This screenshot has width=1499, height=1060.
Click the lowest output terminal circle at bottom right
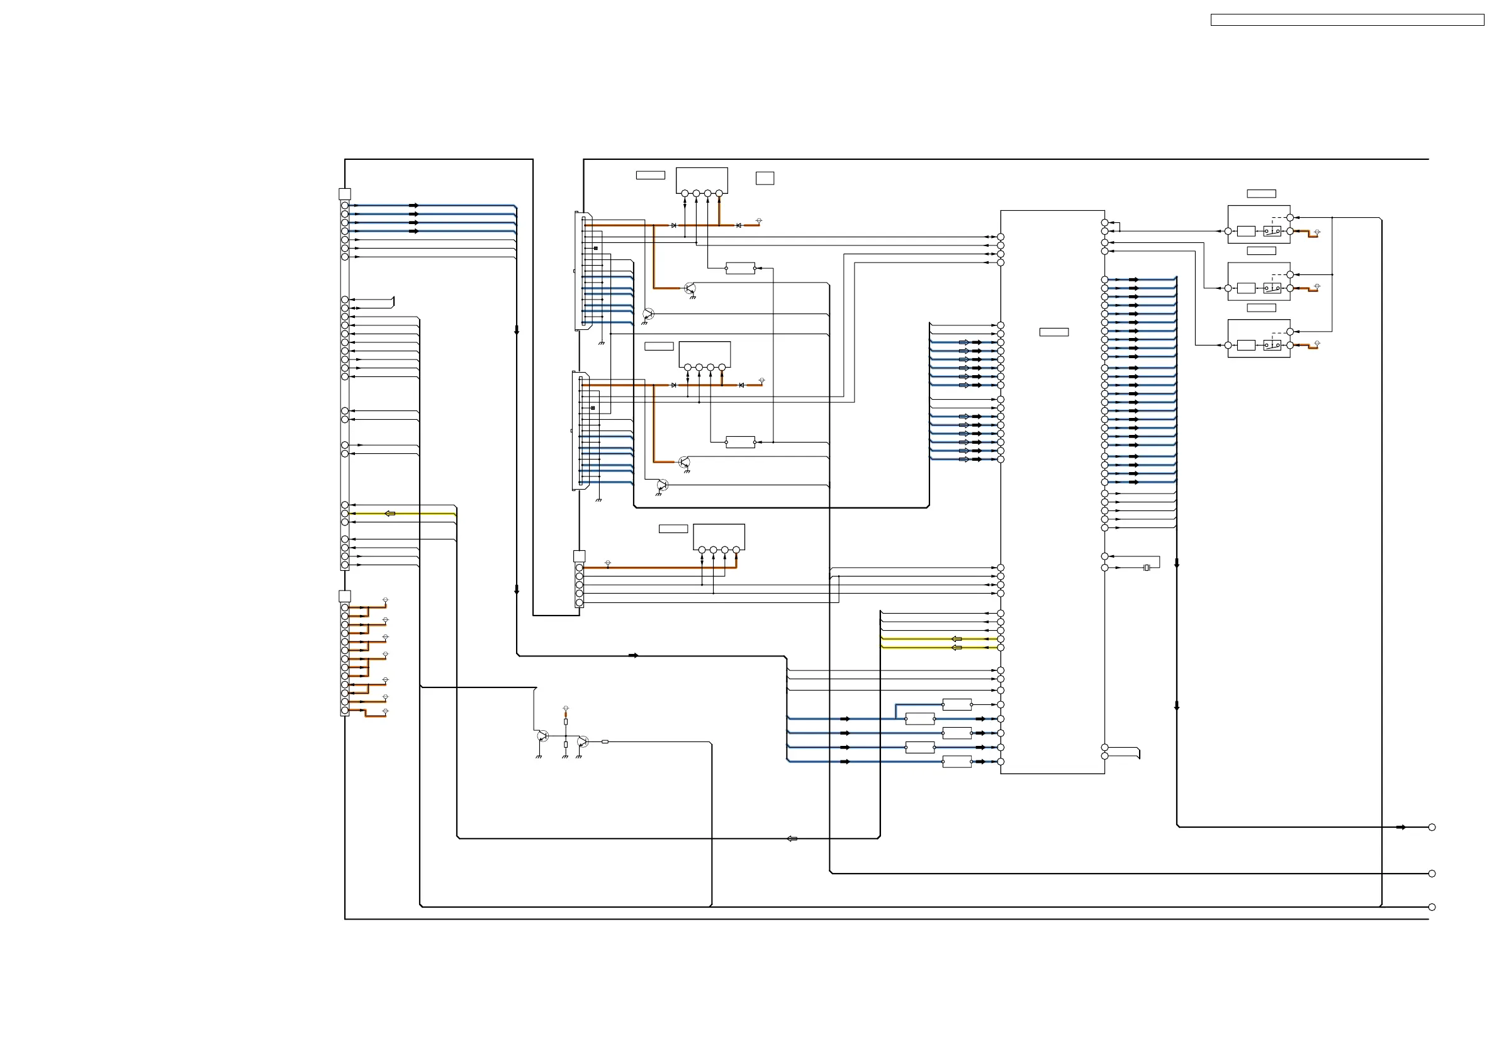pyautogui.click(x=1432, y=906)
